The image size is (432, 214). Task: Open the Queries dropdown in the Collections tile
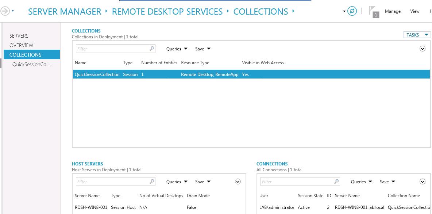coord(176,49)
